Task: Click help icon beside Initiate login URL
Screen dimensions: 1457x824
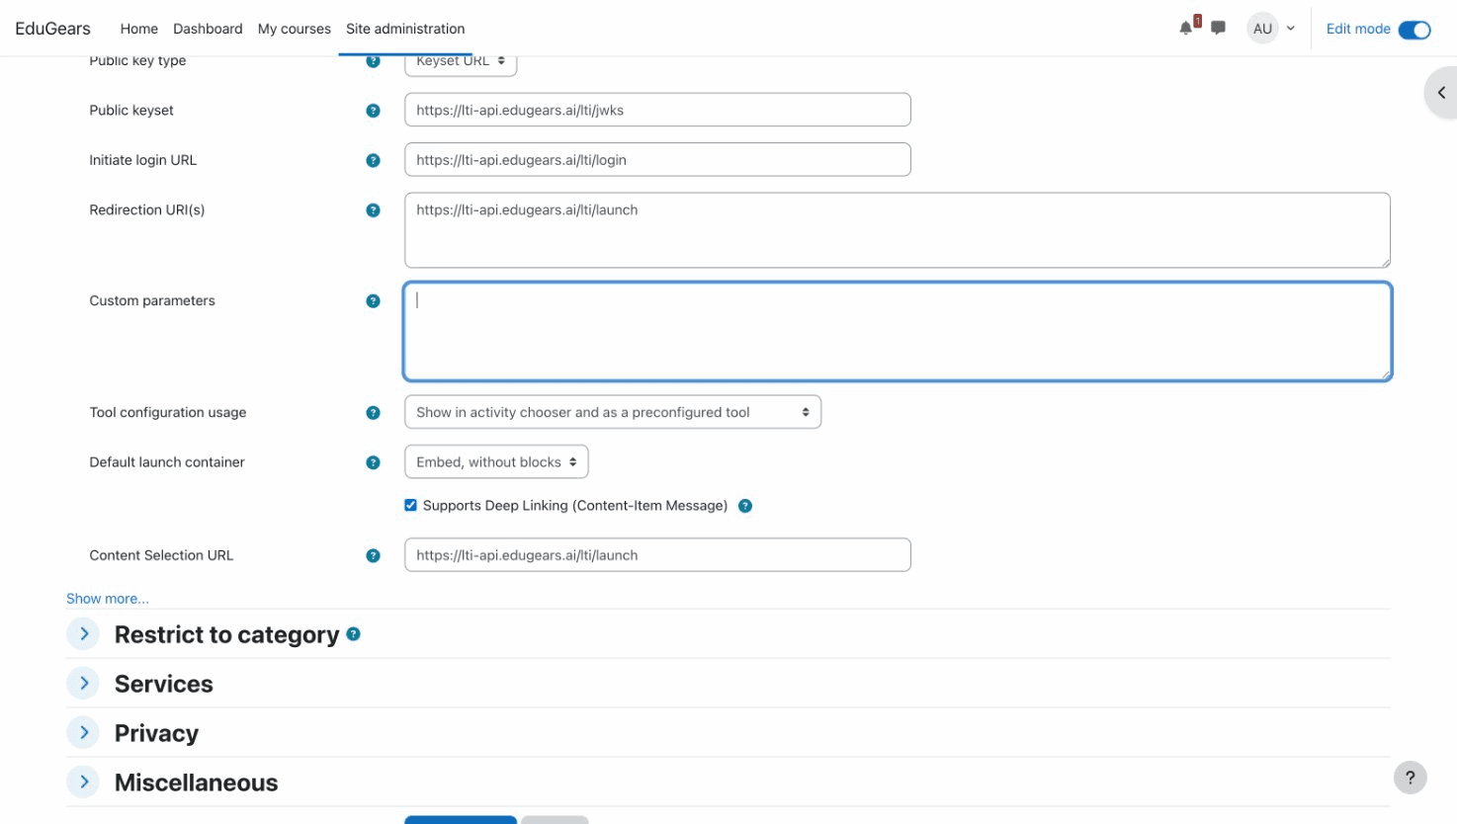Action: [373, 159]
